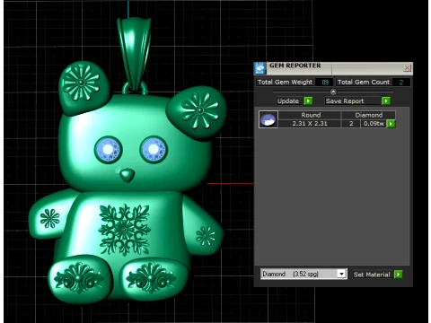Collapse the panel using the small up-arrow handle
Image resolution: width=431 pixels, height=323 pixels.
point(333,92)
